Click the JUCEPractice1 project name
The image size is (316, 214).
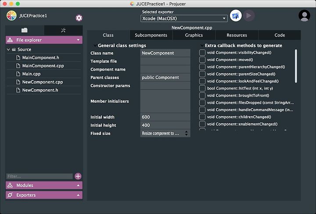(x=33, y=16)
